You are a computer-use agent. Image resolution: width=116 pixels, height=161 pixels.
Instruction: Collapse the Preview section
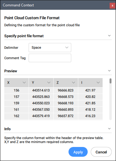[x=109, y=71]
